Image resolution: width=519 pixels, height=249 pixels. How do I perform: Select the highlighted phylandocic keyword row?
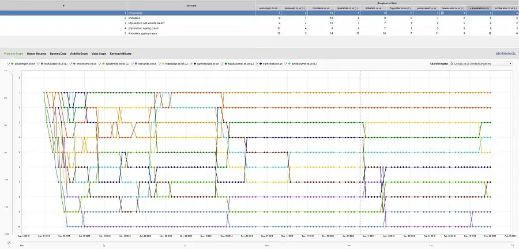point(259,13)
